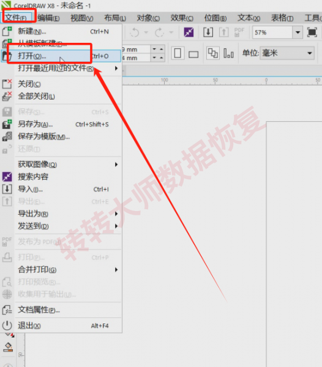Click the close-all icon beside 全部关闭

7,96
